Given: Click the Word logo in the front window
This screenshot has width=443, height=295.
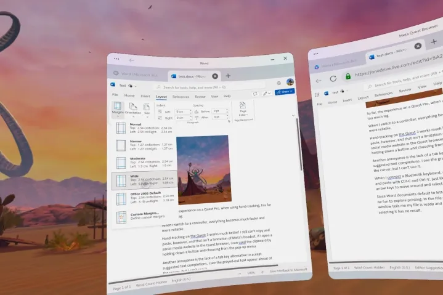Looking at the screenshot, I should click(113, 85).
